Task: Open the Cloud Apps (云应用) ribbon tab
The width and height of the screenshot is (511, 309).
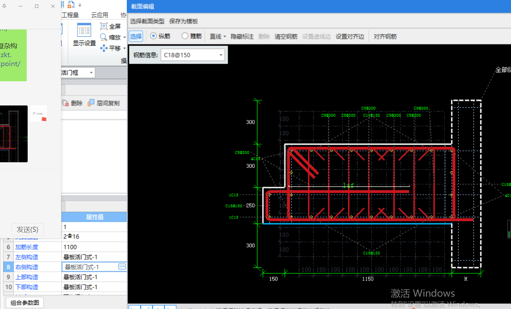Action: click(99, 15)
